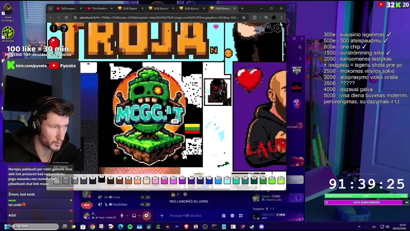The image size is (410, 231).
Task: Select dark green swatch number 22
Action: 254,180
